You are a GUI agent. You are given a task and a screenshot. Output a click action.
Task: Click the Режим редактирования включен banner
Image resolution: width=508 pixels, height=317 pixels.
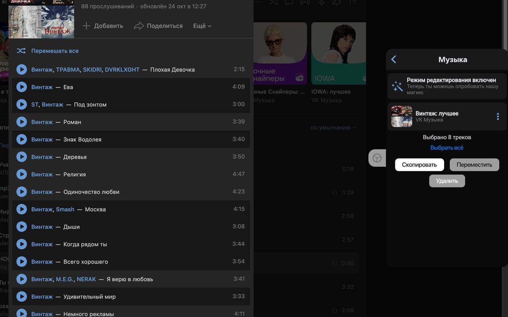click(447, 86)
